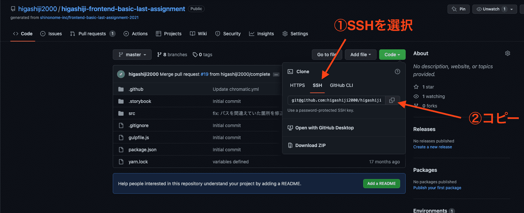Screen dimensions: 524x213
Task: Open the variables defined commit message
Action: pyautogui.click(x=231, y=162)
